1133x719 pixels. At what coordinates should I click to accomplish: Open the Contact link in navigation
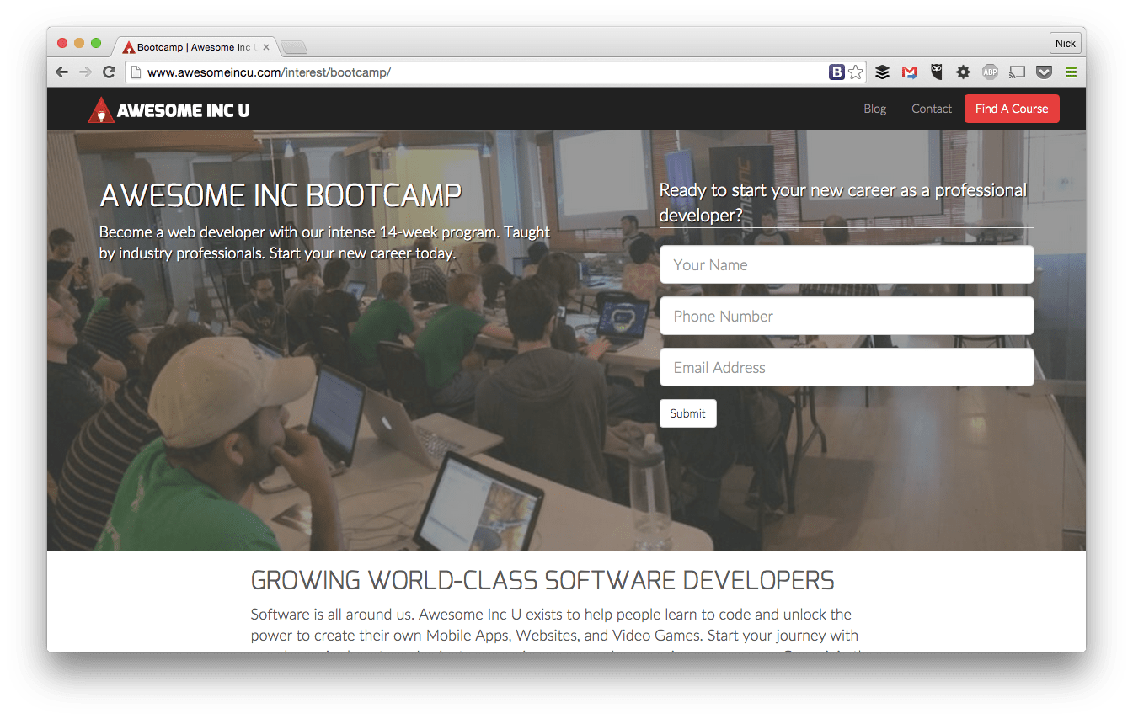tap(931, 109)
